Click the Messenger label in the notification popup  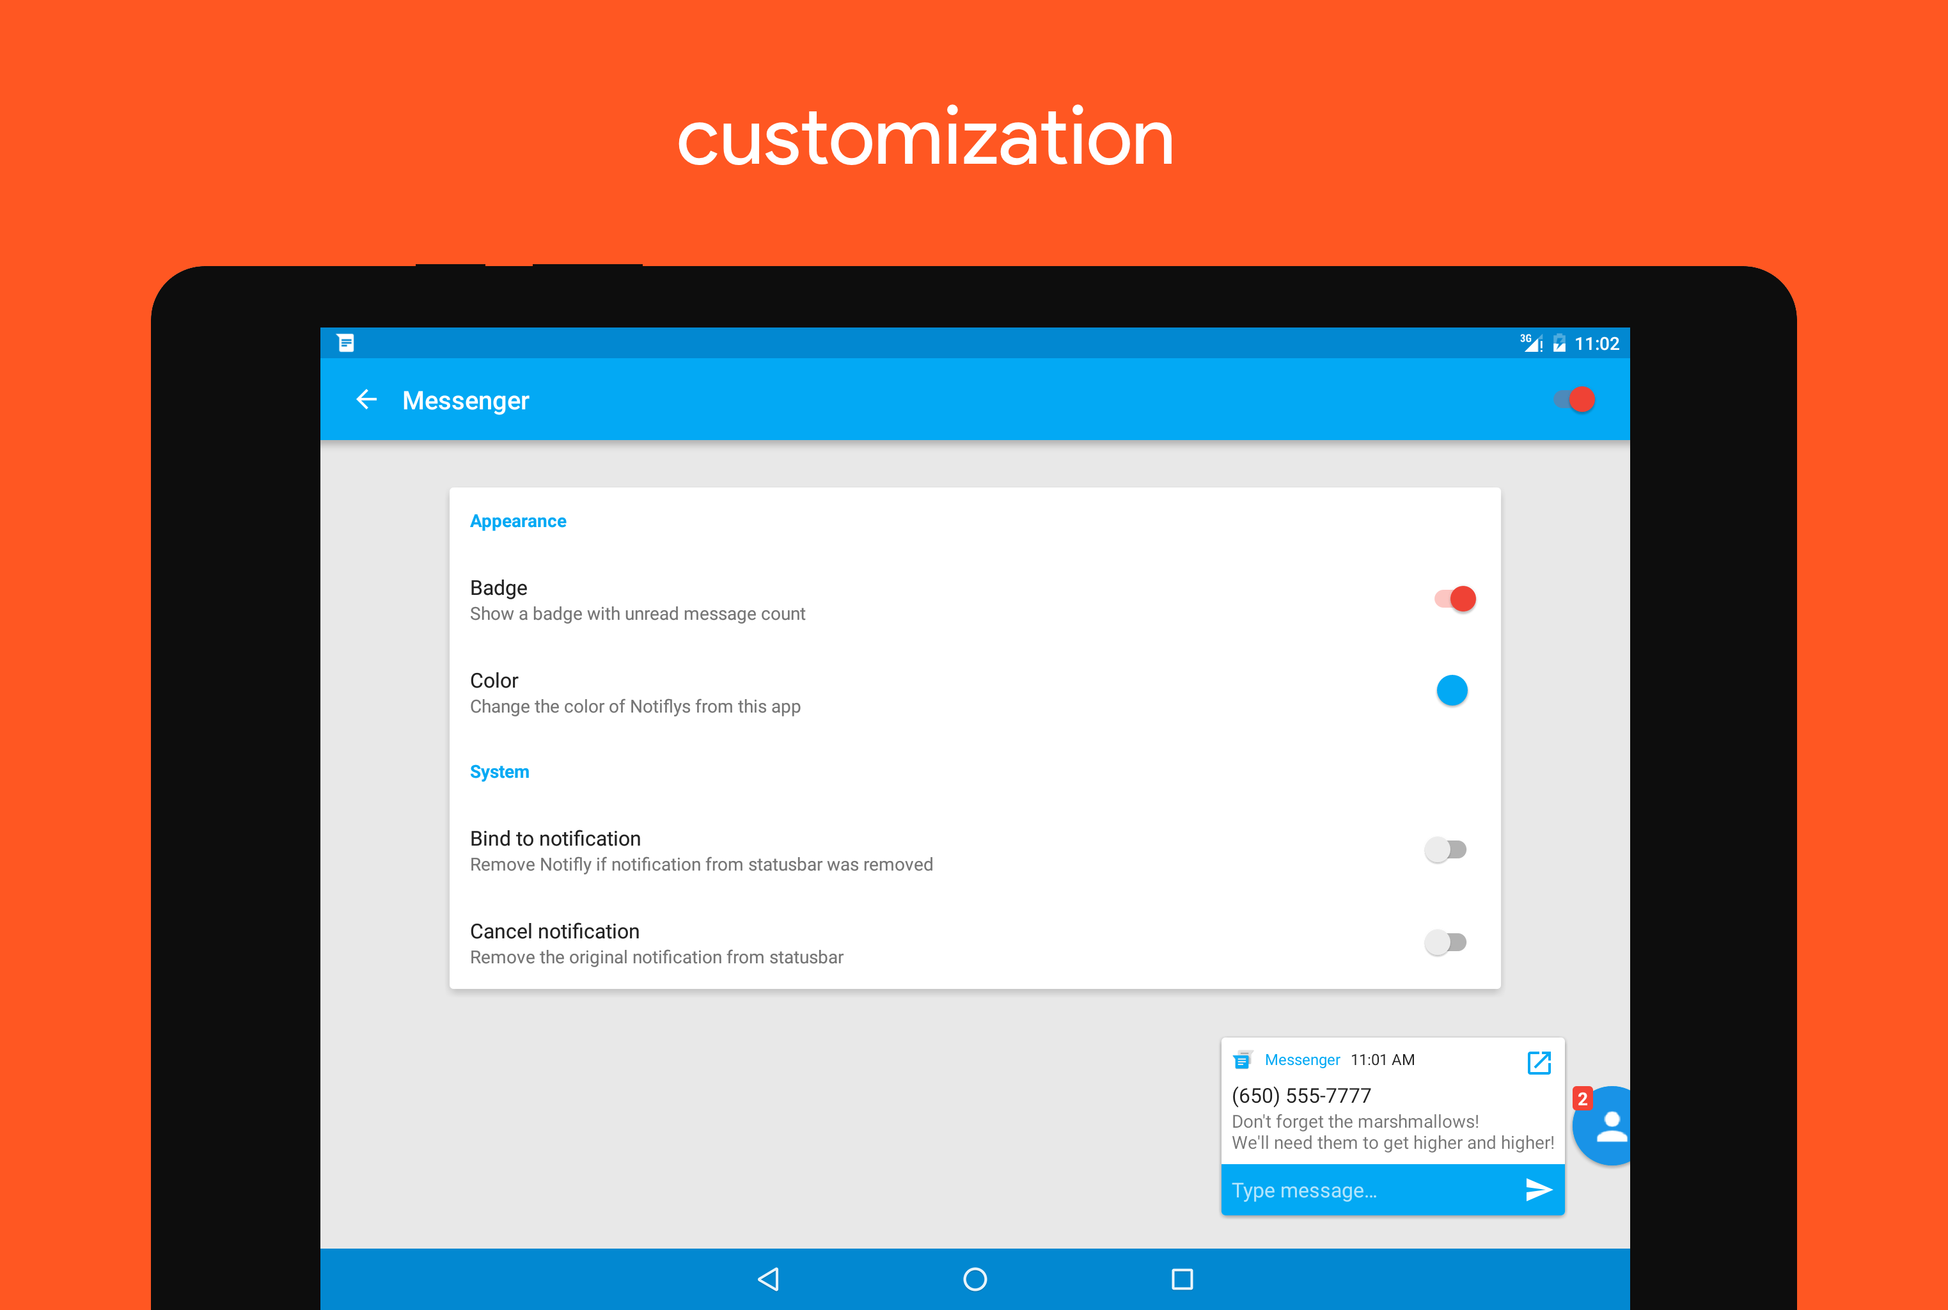tap(1301, 1060)
